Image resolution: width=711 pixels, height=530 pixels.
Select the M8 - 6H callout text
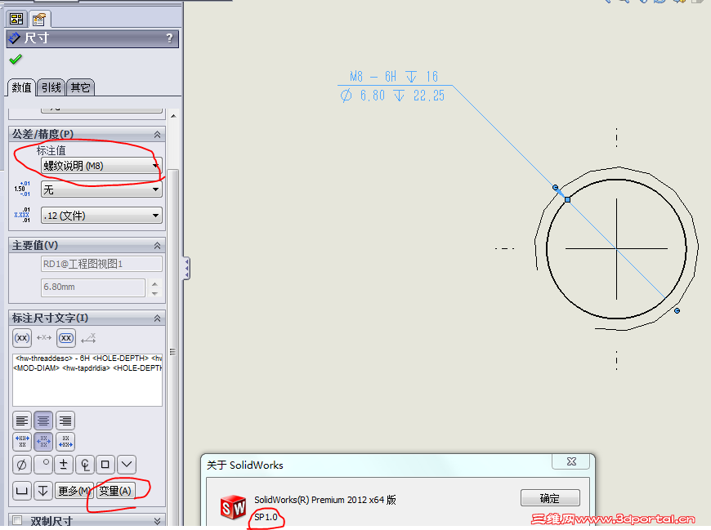pyautogui.click(x=394, y=77)
